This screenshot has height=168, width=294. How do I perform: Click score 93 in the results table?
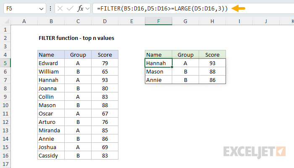(212, 63)
